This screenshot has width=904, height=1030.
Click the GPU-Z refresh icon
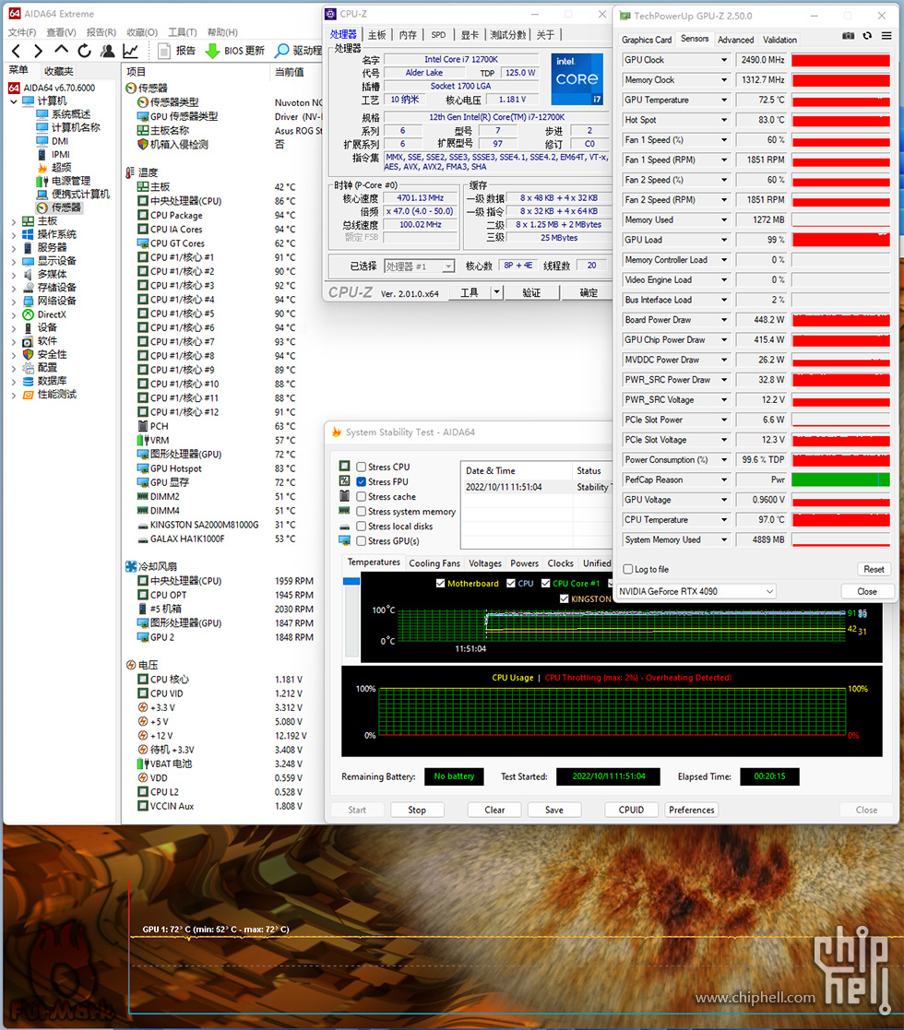[866, 36]
